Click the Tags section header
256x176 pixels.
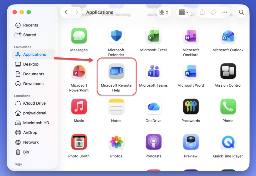[x=18, y=164]
